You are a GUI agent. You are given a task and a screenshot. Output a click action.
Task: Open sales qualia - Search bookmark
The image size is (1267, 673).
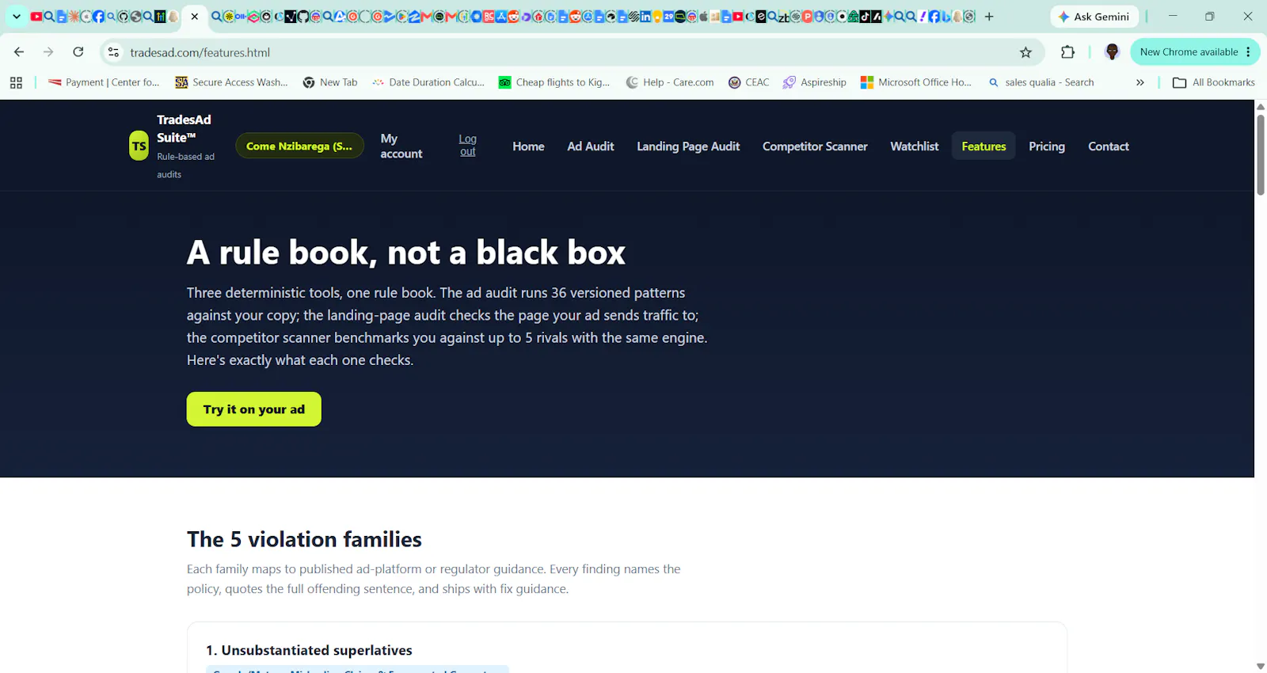pyautogui.click(x=1041, y=82)
